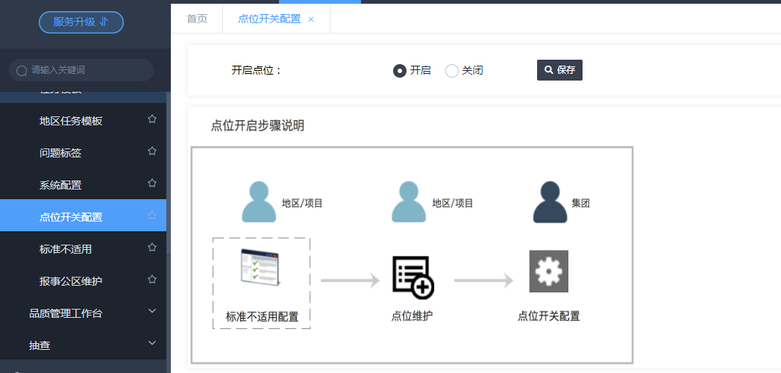The image size is (781, 373).
Task: Click the first 地区/项目 user avatar
Action: click(259, 201)
